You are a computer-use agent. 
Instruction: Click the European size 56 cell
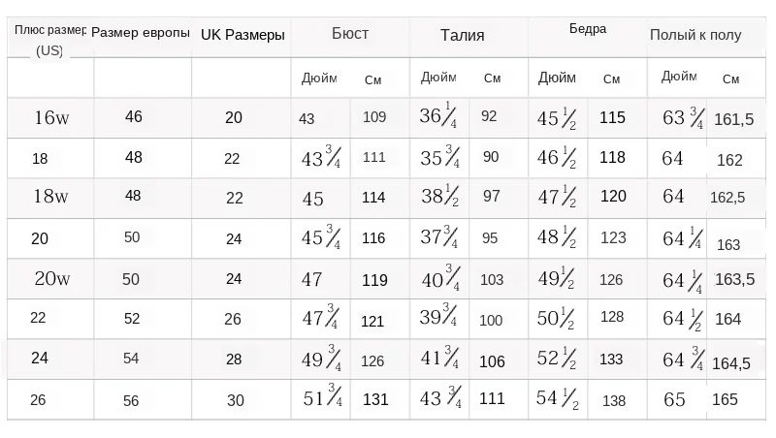(x=132, y=399)
